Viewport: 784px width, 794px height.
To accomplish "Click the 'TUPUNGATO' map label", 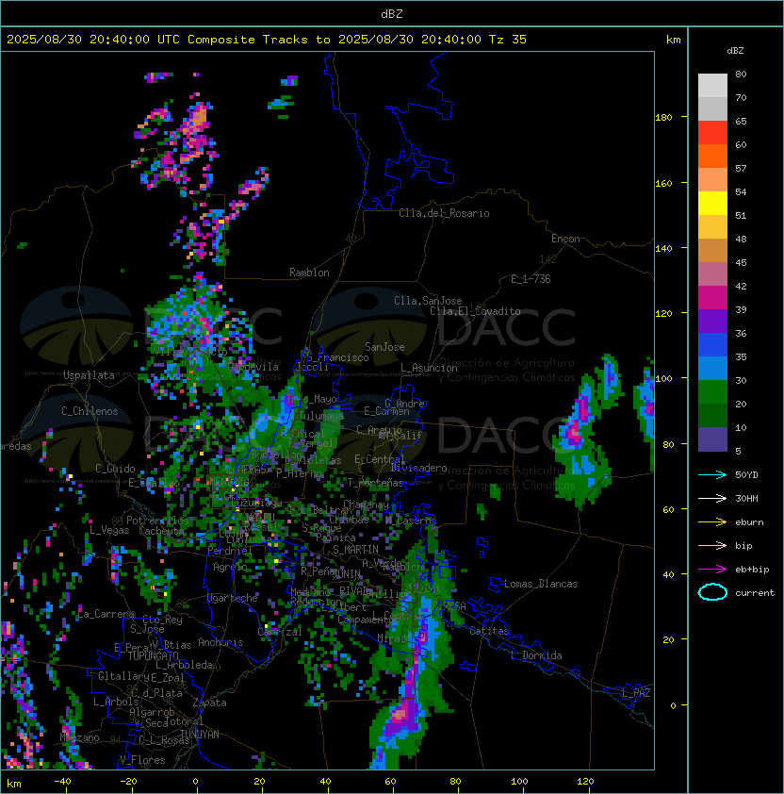I will (x=153, y=656).
